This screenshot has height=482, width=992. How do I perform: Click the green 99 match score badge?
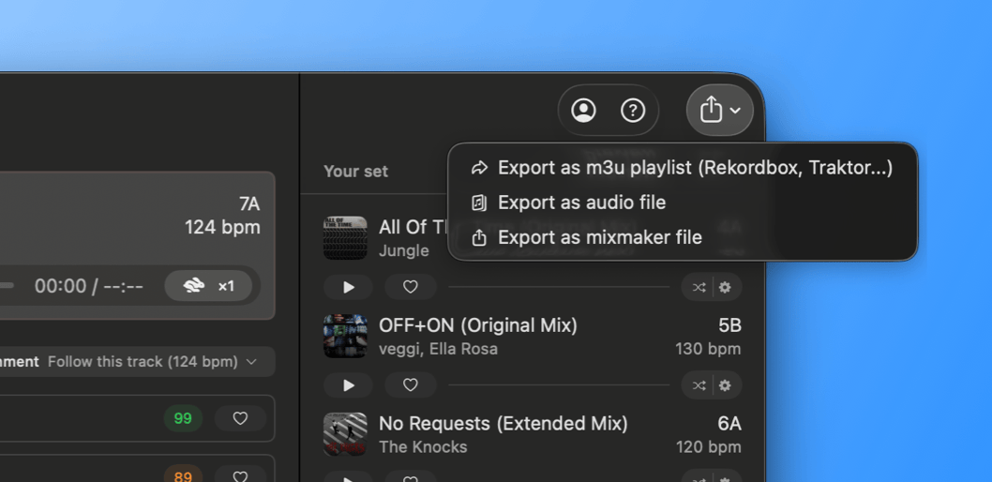pos(183,418)
